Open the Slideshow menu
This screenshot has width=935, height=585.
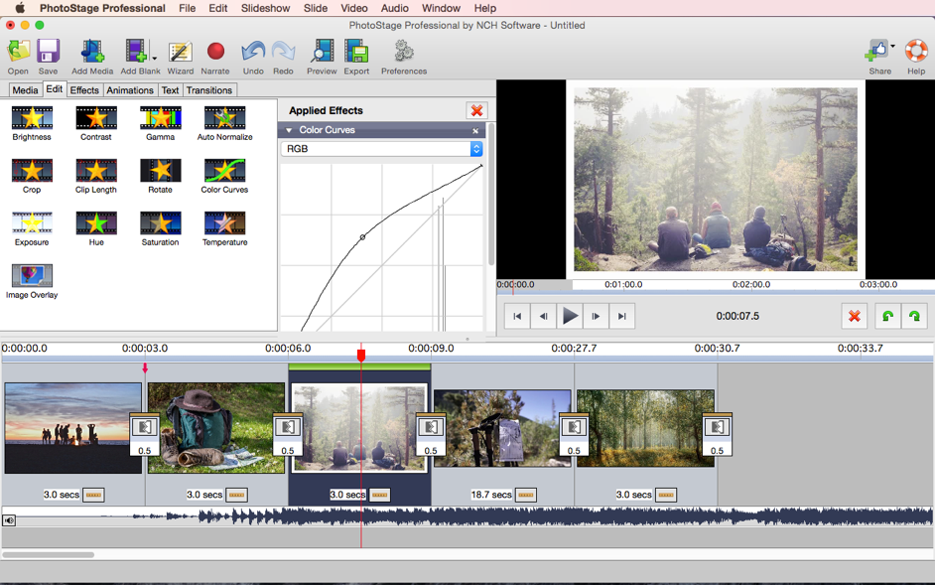265,8
